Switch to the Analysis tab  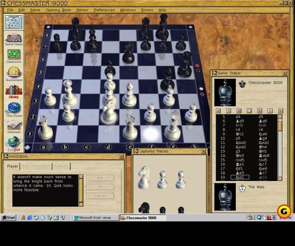(x=61, y=166)
